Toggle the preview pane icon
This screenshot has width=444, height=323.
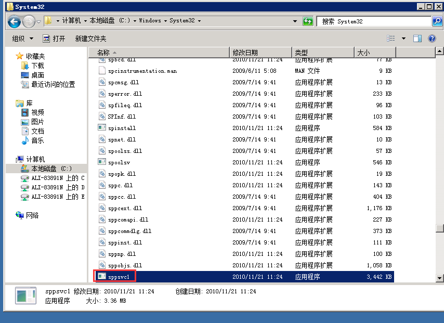click(x=417, y=38)
